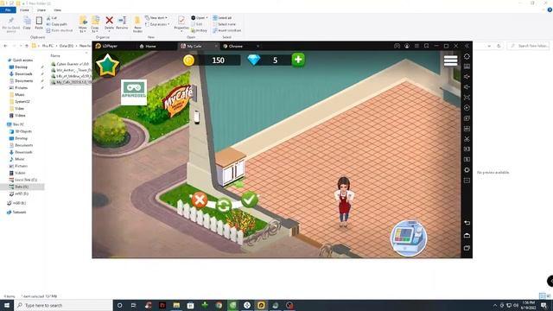Open the File tab in Explorer ribbon
Viewport: 553px width, 311px height.
(x=8, y=10)
